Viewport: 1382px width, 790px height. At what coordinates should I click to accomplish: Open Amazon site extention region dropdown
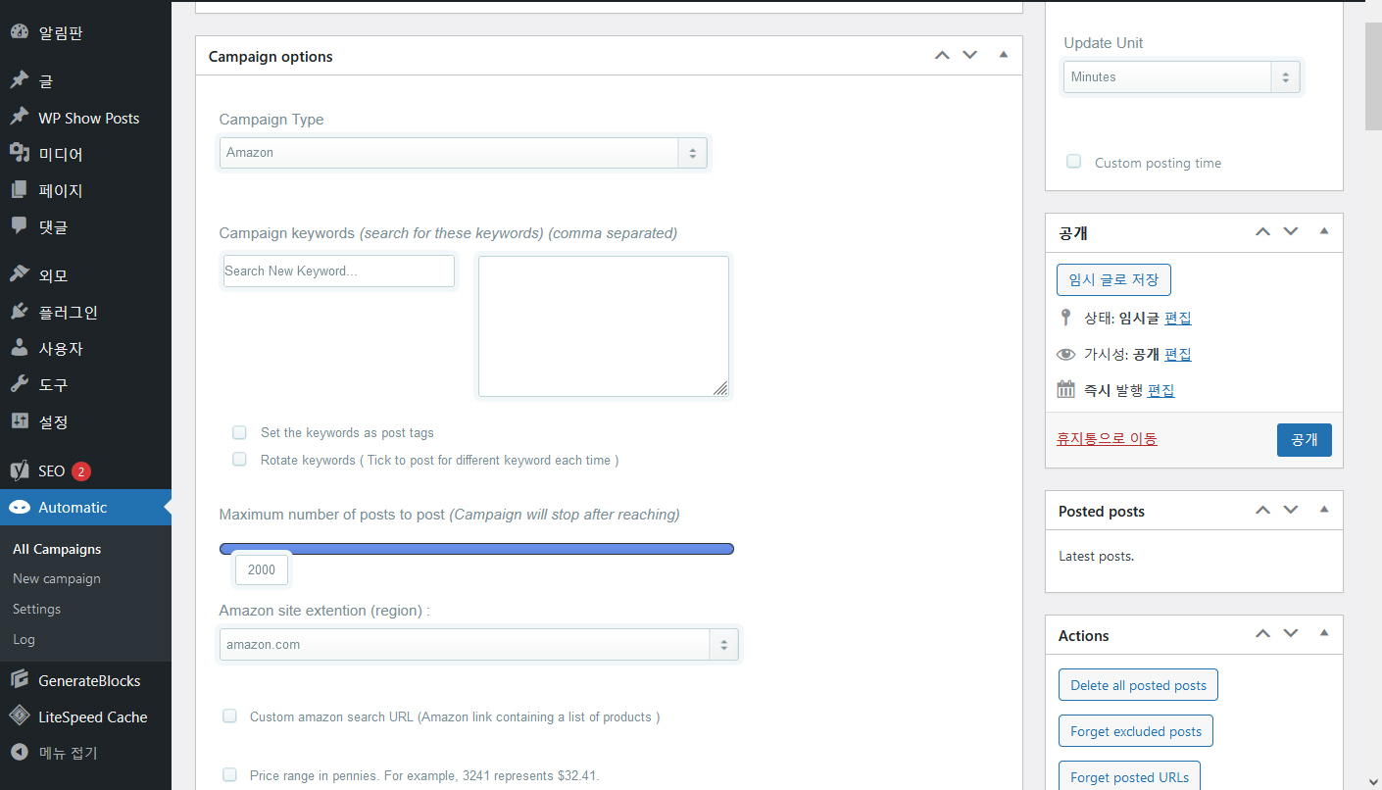(478, 644)
